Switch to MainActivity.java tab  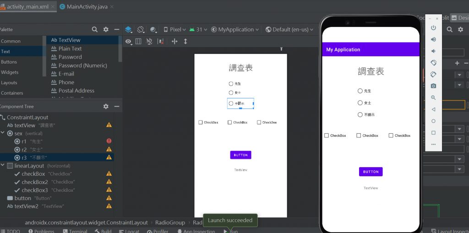tap(87, 6)
